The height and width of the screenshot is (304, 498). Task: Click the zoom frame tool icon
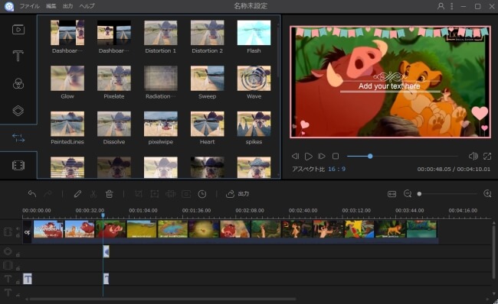(154, 194)
